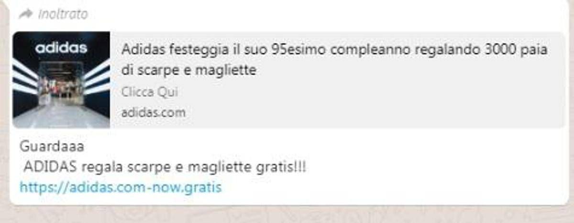Click the word "ADIDAS" in the message body

[x=51, y=167]
